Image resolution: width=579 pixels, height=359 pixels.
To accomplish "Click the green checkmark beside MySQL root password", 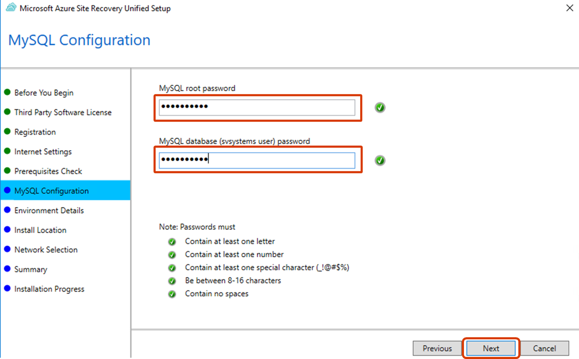I will (380, 108).
